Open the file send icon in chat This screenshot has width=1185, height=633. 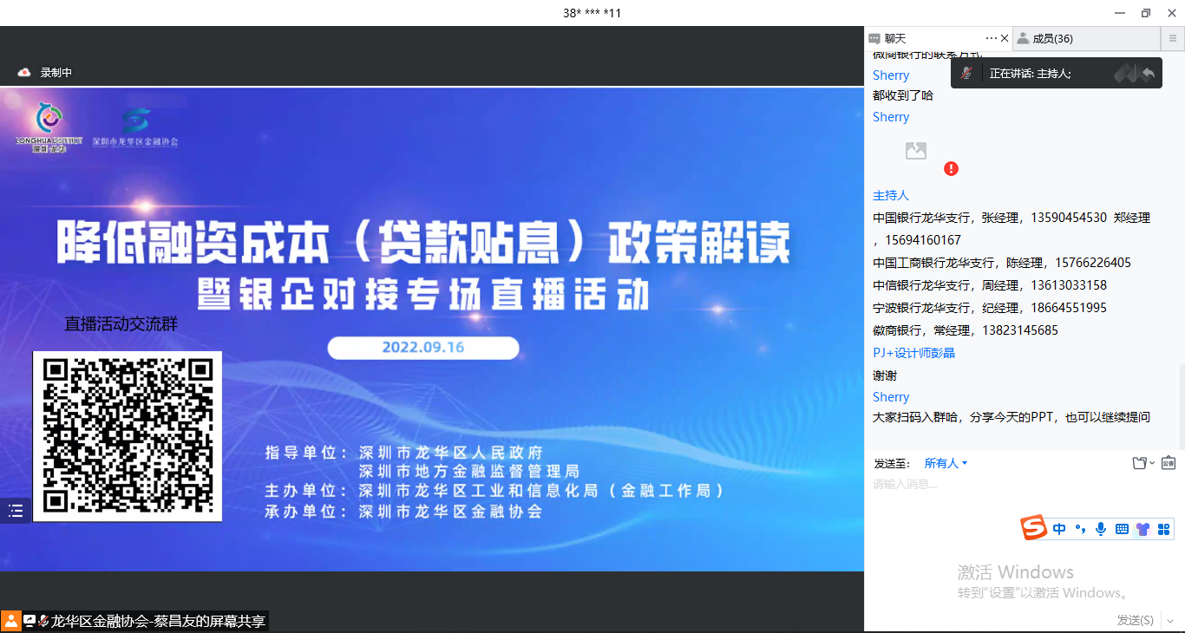(x=1140, y=463)
